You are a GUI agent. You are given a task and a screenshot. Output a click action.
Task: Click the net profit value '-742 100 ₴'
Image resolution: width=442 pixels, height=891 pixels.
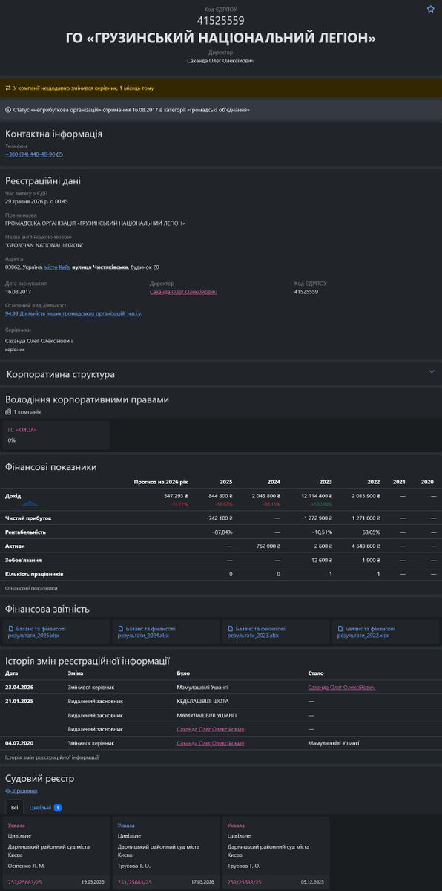tap(219, 518)
